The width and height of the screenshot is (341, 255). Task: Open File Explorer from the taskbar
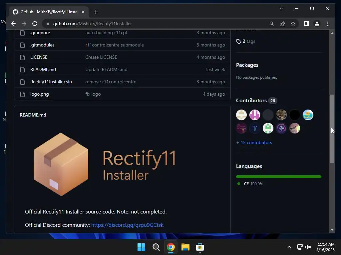coord(185,247)
